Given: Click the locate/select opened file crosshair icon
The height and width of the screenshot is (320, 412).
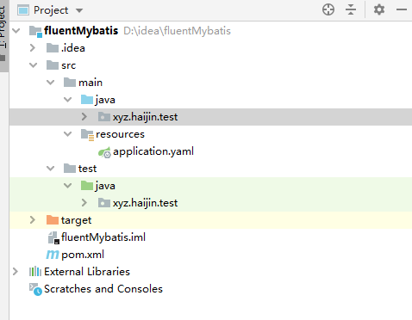Looking at the screenshot, I should 328,9.
